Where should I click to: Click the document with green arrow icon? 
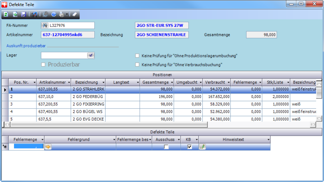point(15,15)
